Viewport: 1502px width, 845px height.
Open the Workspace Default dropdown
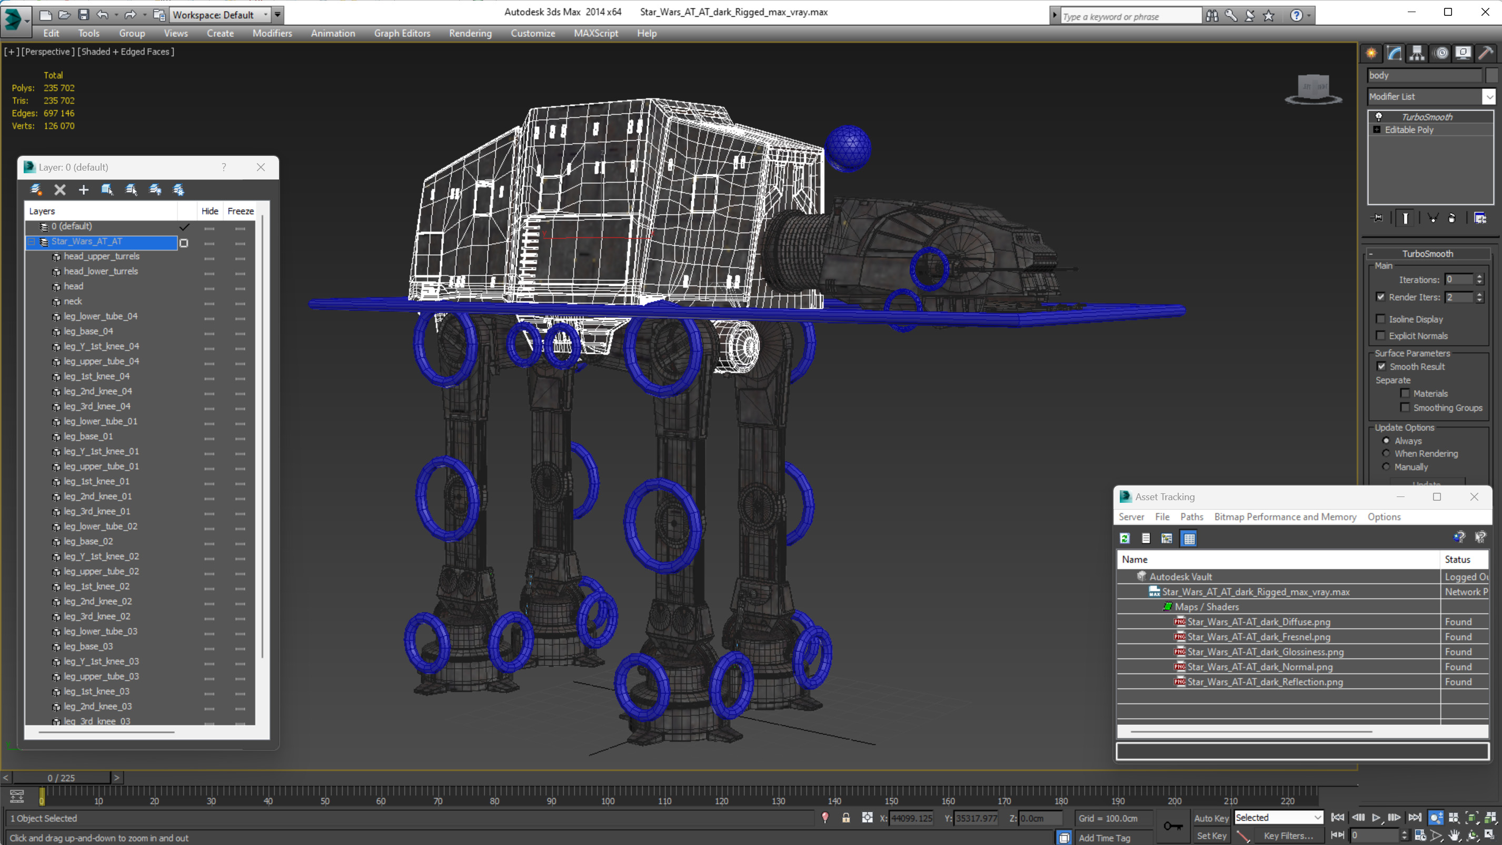(x=266, y=15)
